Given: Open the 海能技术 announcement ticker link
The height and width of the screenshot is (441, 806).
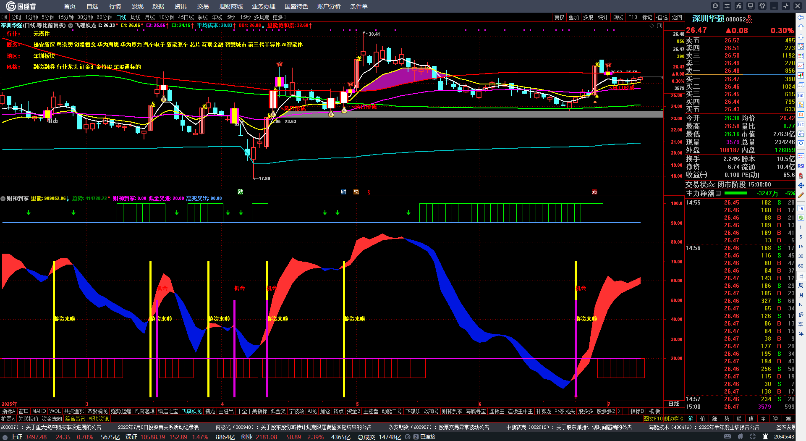Looking at the screenshot, I should click(x=704, y=427).
